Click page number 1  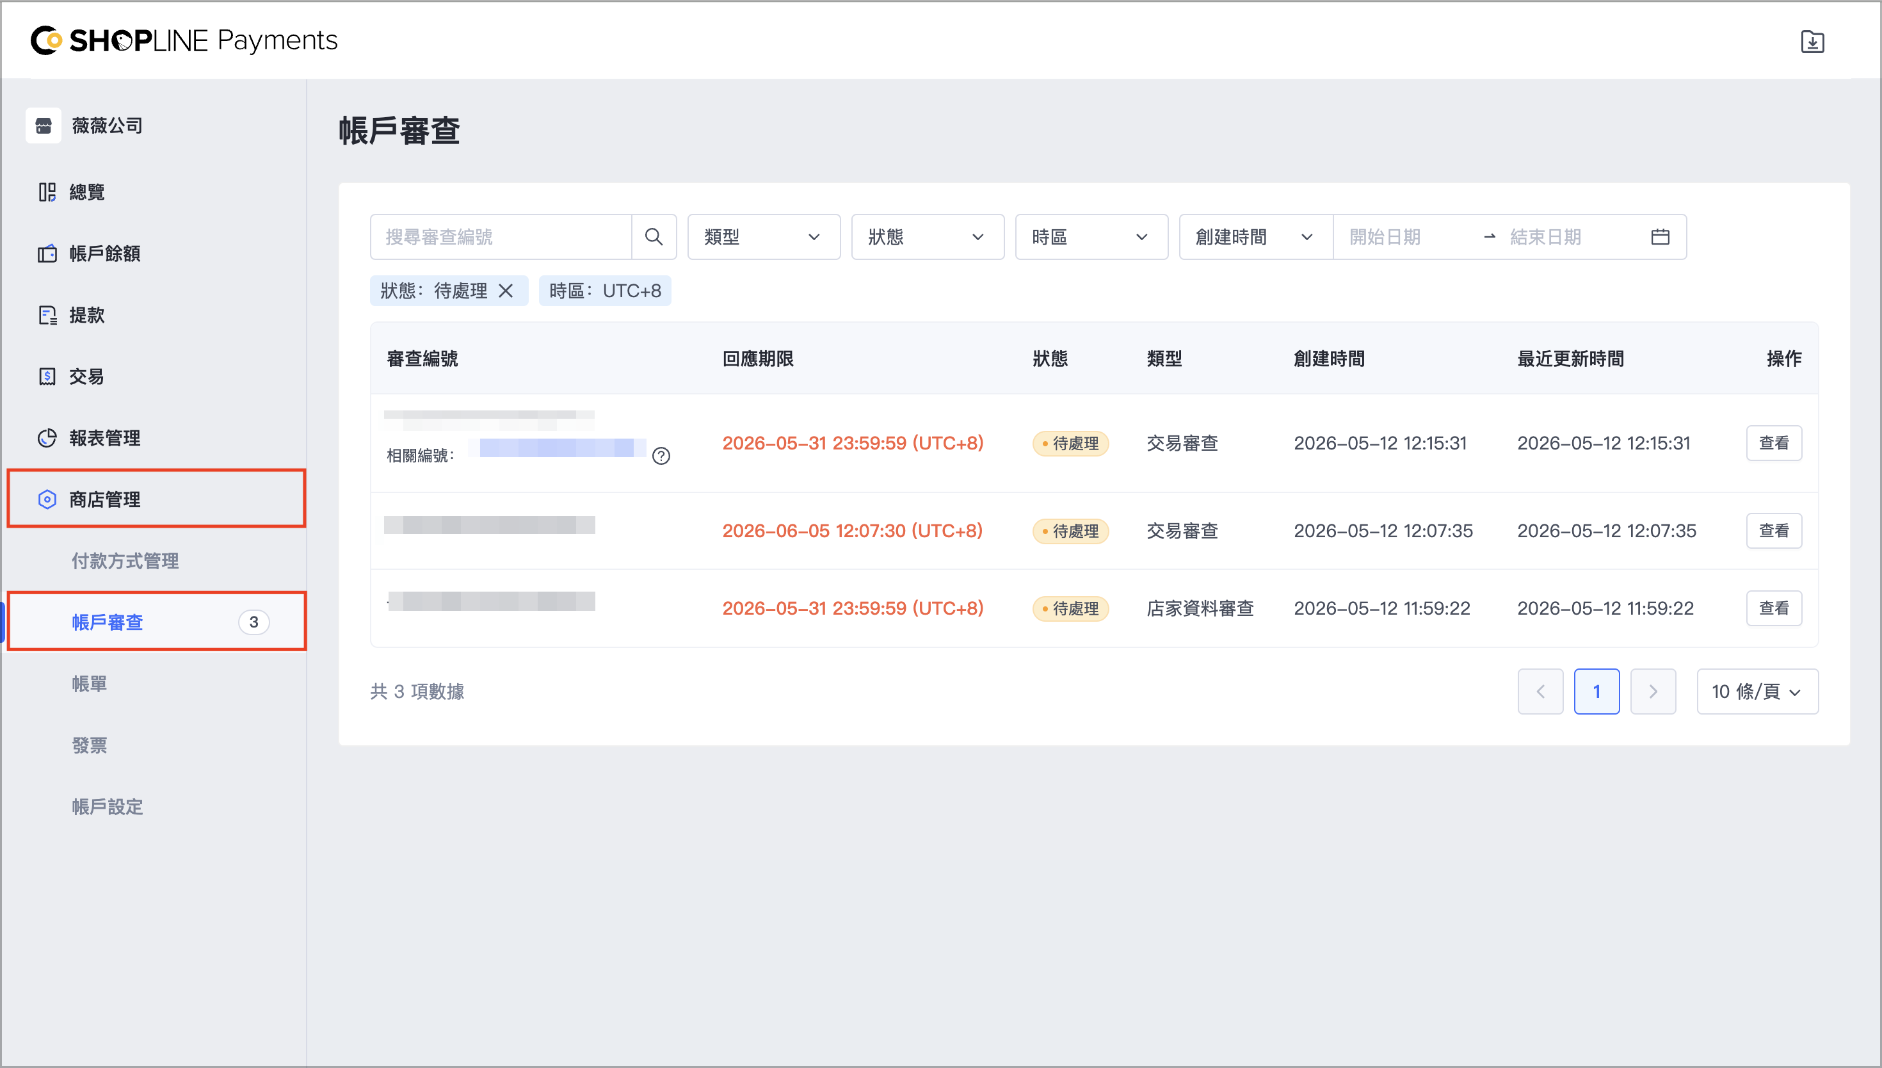1596,692
